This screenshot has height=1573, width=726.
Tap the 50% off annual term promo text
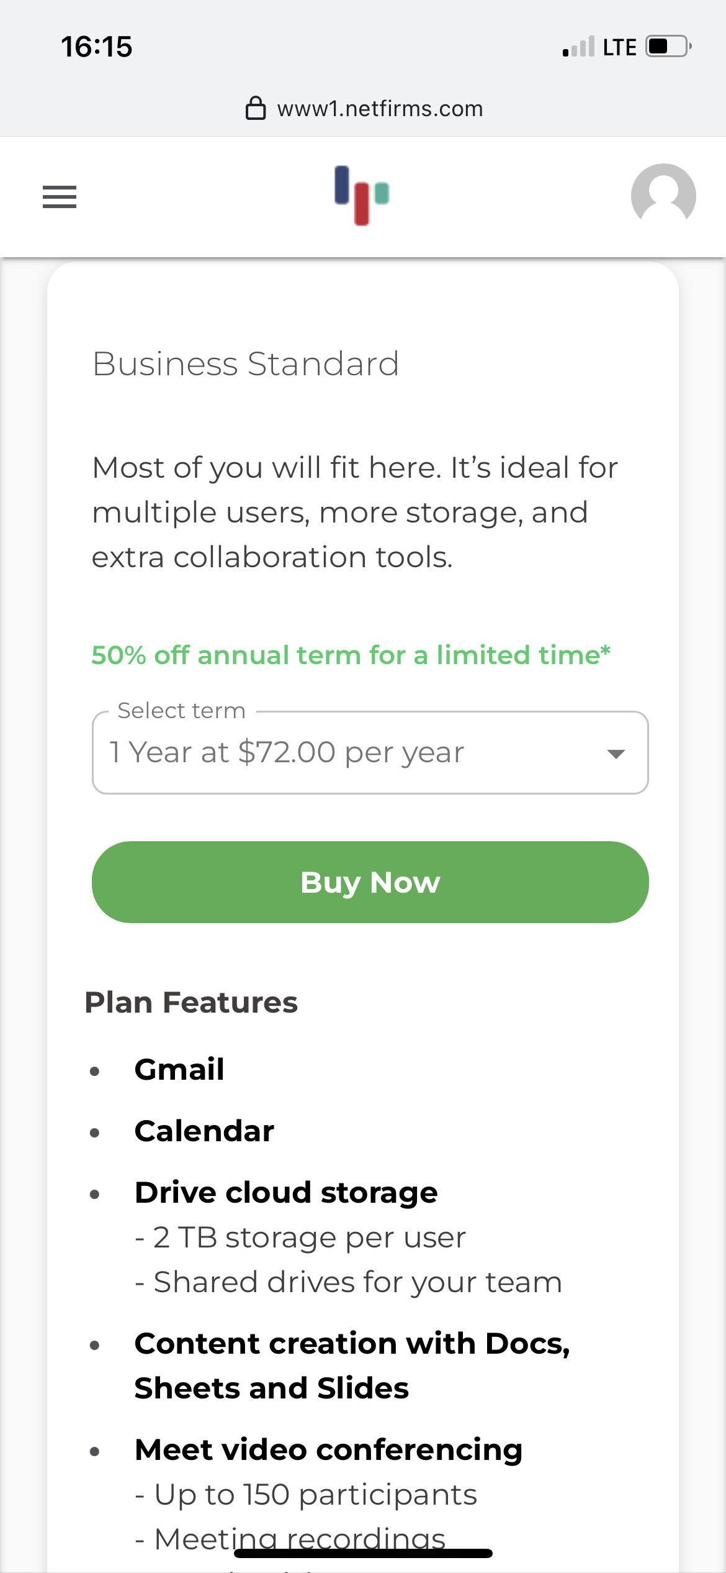click(351, 655)
